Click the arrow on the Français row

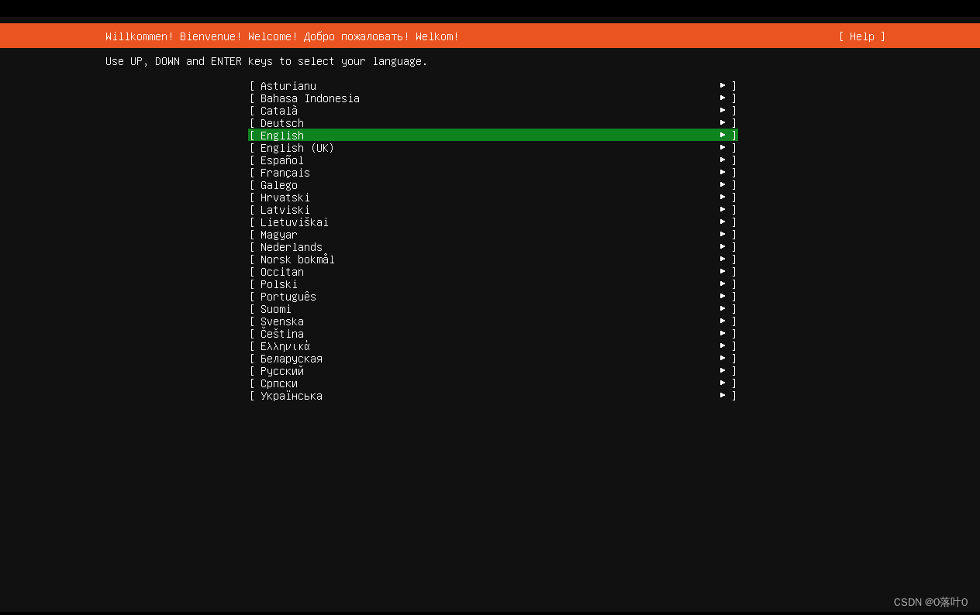[723, 172]
